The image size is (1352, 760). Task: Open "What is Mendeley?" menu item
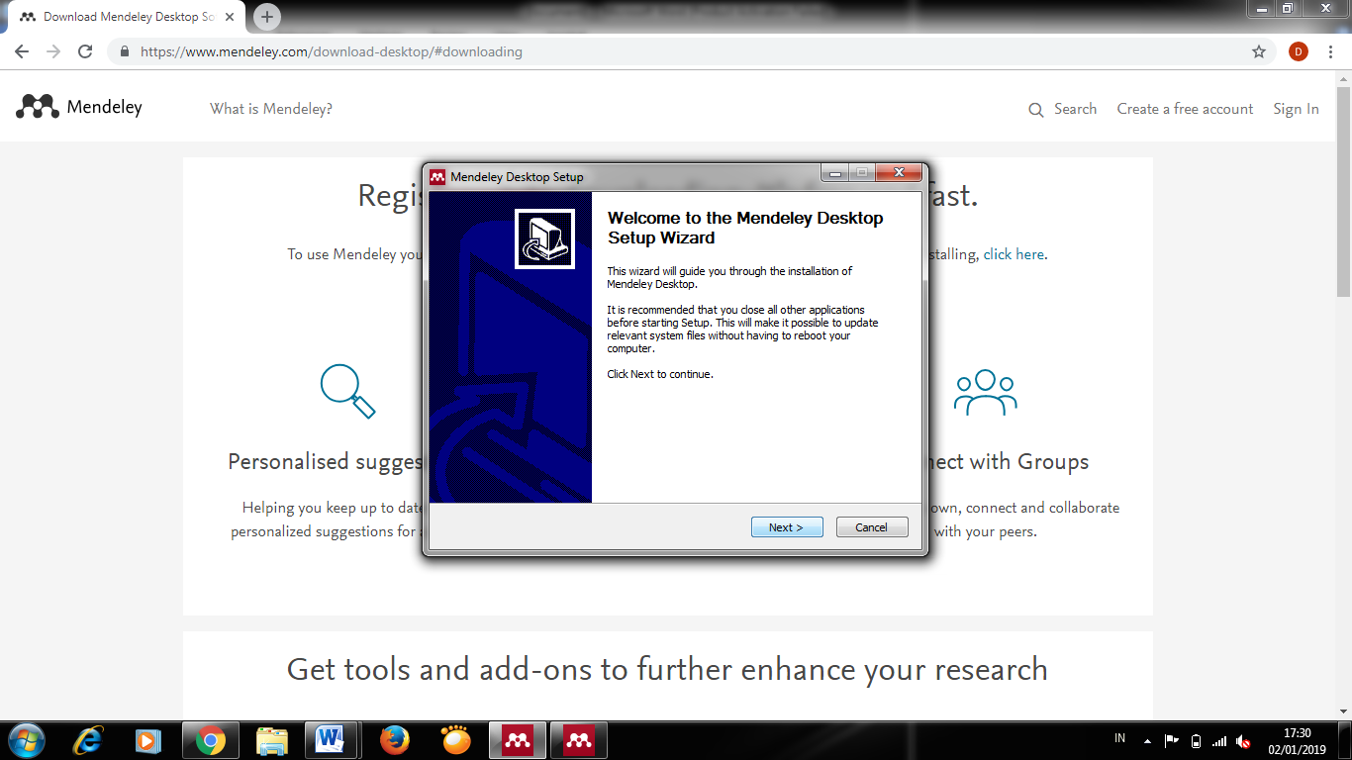[x=271, y=109]
